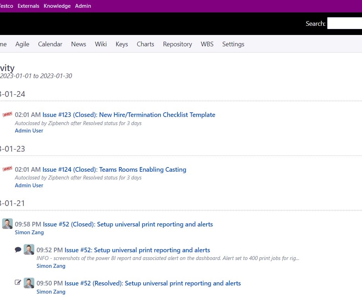Click the comment bubble icon at 09:52 PM
Image resolution: width=362 pixels, height=301 pixels.
(18, 249)
